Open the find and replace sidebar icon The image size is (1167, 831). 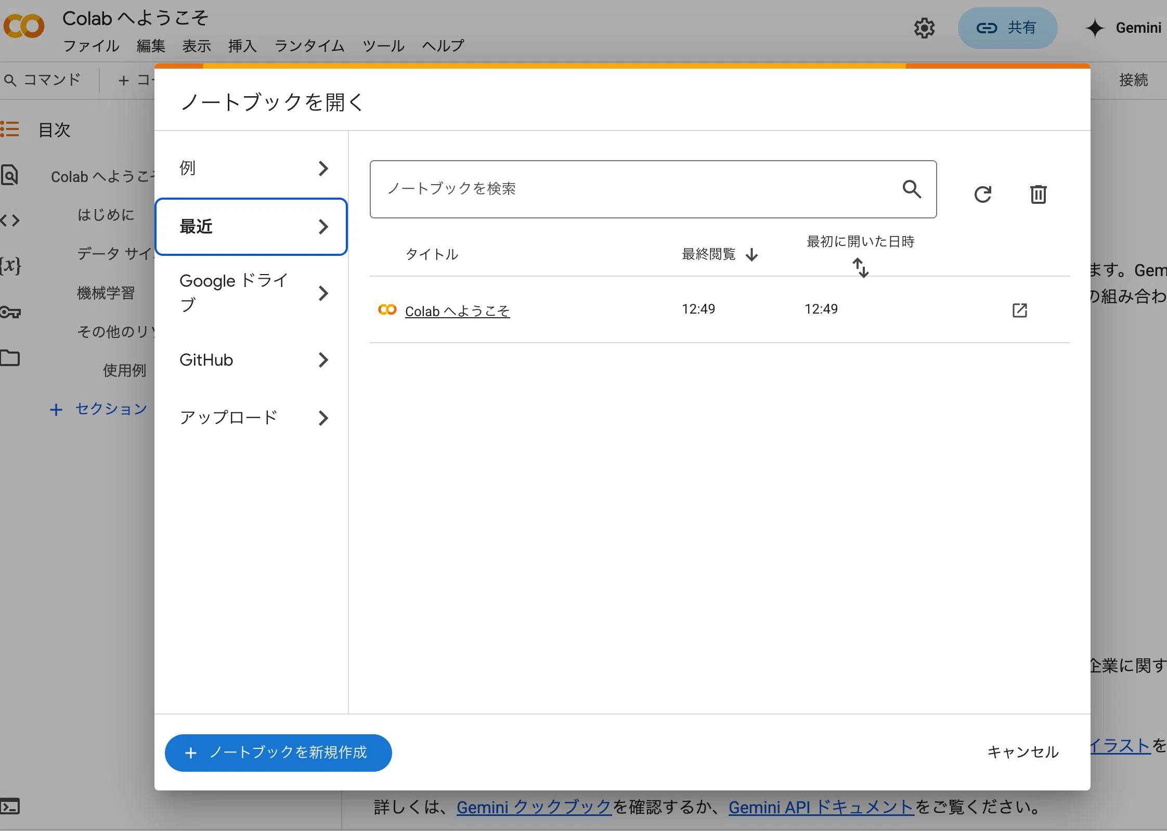tap(9, 175)
